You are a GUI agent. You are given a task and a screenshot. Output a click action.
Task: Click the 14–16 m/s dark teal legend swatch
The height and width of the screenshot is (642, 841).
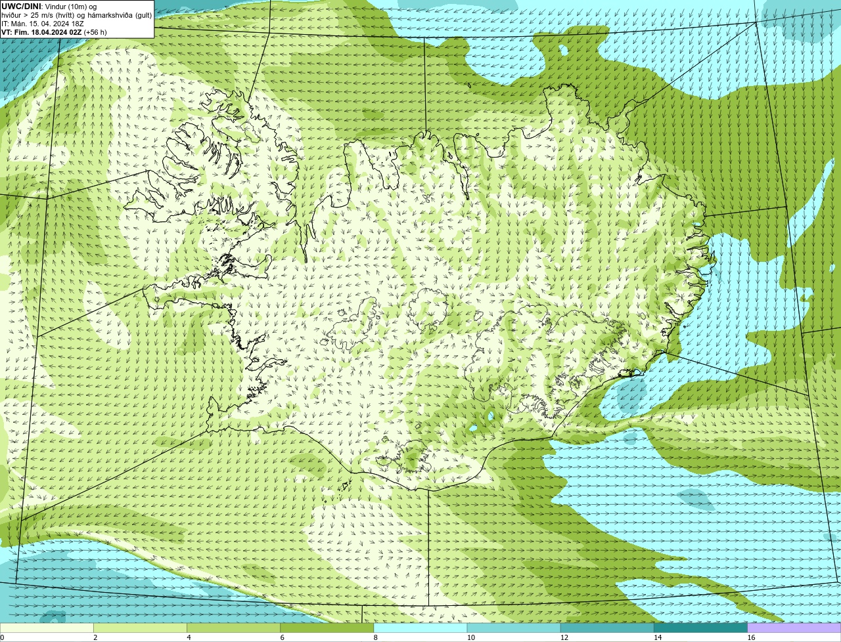point(700,628)
